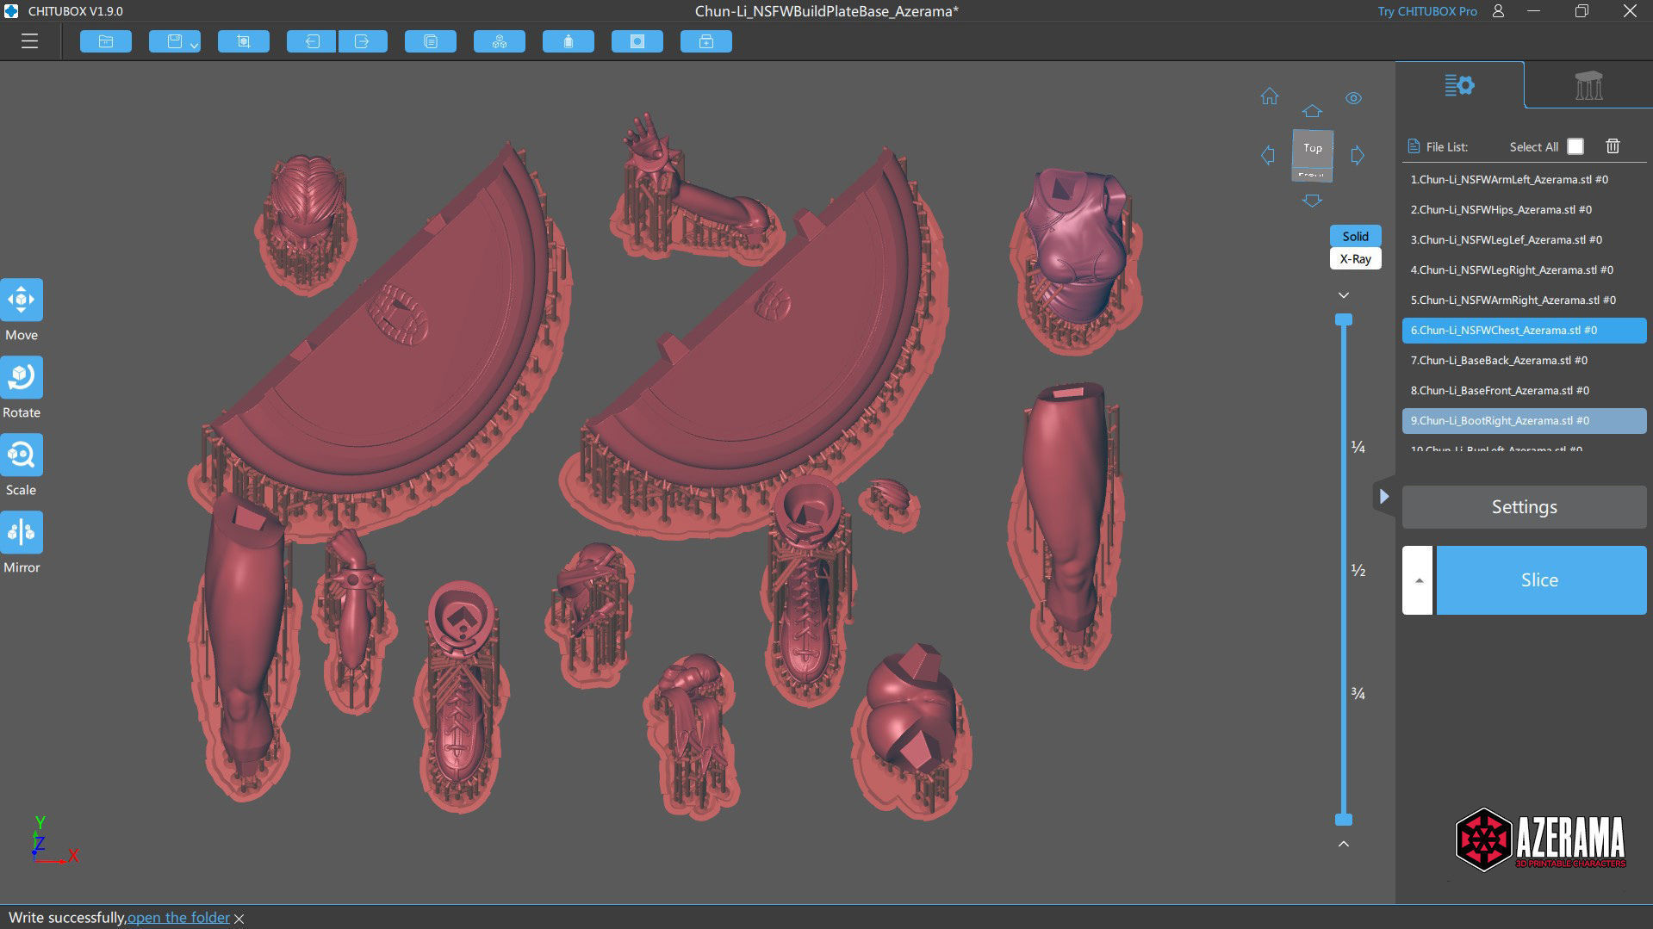Click the open the folder link
Viewport: 1653px width, 929px height.
coord(178,918)
